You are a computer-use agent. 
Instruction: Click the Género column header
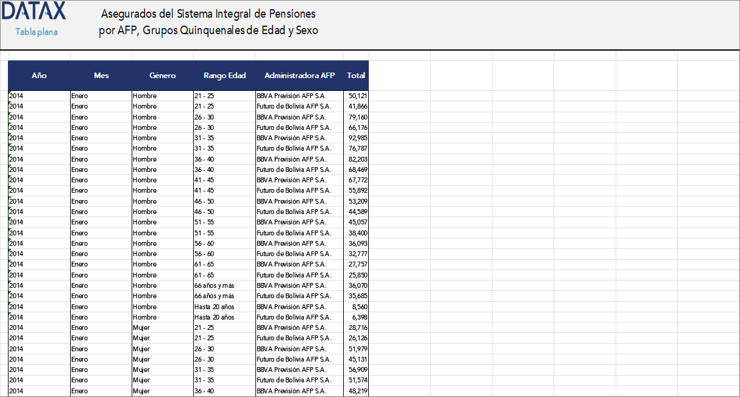tap(162, 76)
